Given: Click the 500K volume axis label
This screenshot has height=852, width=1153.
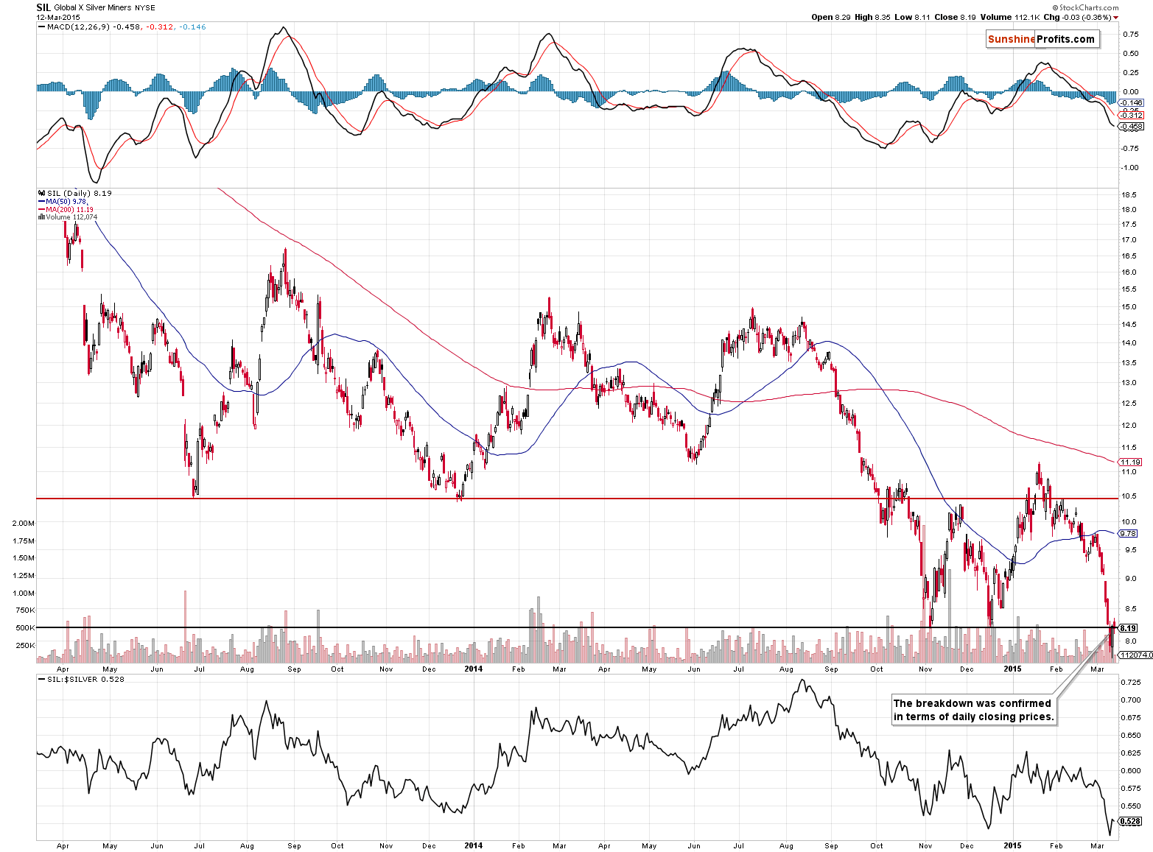Looking at the screenshot, I should point(25,628).
